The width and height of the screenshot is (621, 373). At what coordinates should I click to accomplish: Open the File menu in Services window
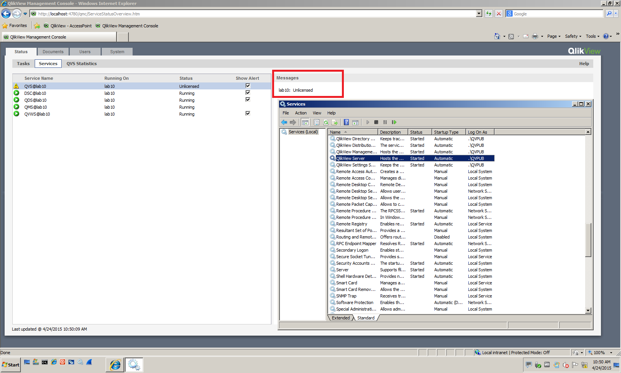point(286,113)
